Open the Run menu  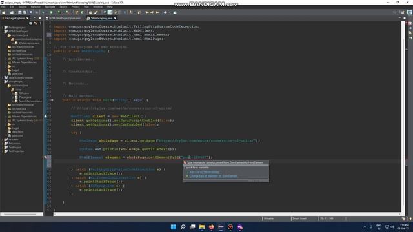click(86, 7)
